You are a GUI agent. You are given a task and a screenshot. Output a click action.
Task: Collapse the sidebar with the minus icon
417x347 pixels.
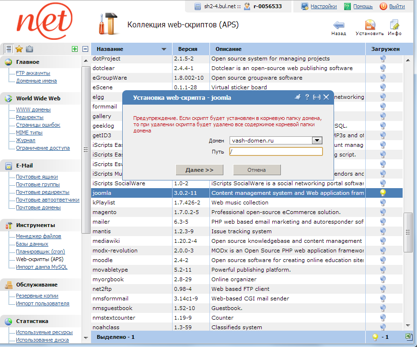pyautogui.click(x=85, y=48)
